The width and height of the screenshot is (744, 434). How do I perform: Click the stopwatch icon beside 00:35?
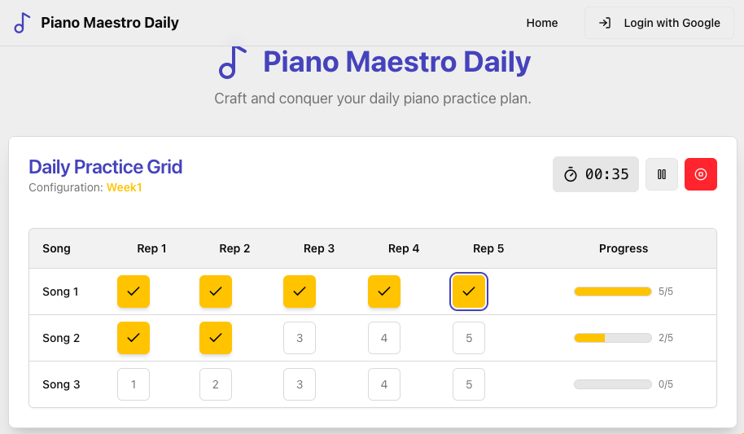571,175
